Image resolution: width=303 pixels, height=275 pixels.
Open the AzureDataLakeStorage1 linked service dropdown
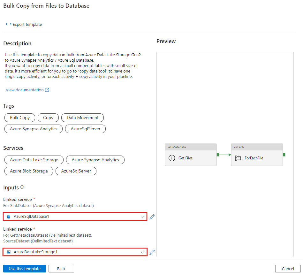coord(75,252)
